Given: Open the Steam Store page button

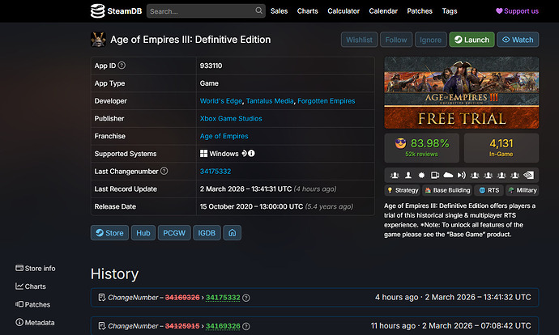Looking at the screenshot, I should [109, 232].
